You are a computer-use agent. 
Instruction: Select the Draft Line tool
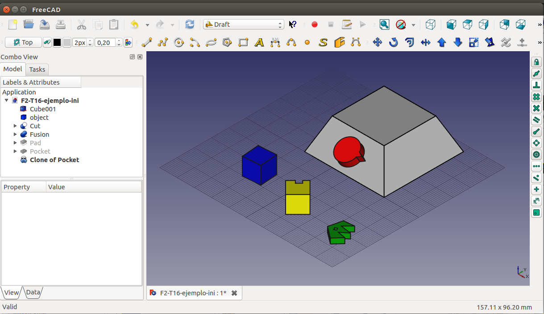[147, 42]
